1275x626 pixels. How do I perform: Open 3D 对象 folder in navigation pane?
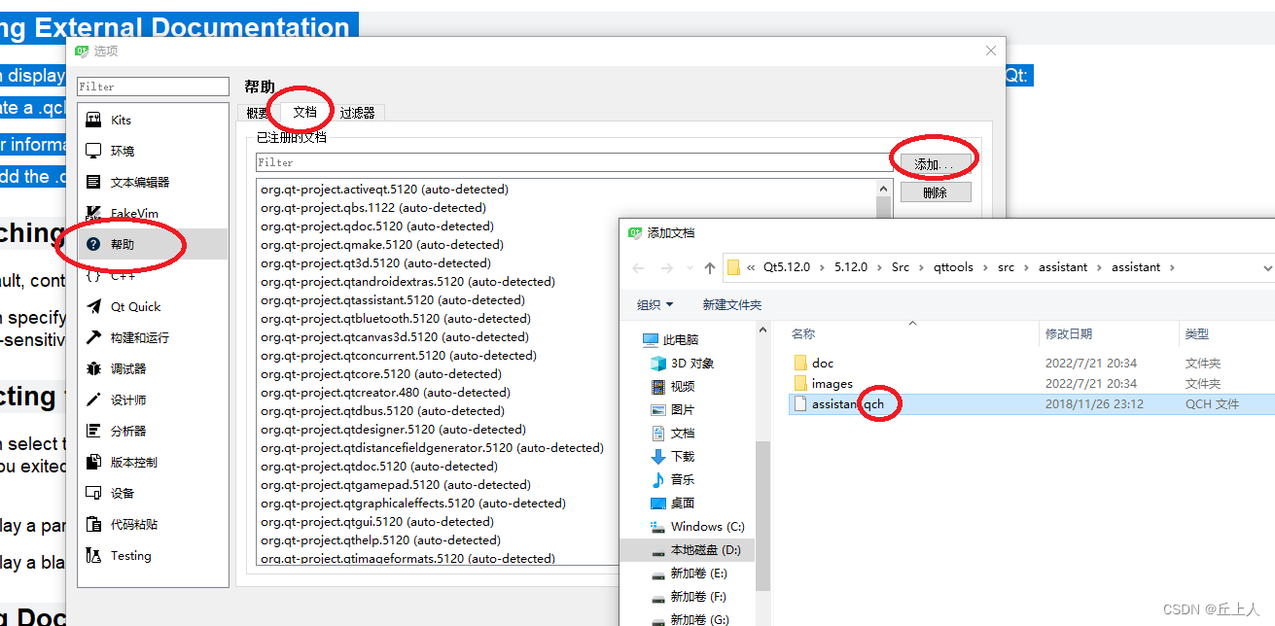click(683, 364)
